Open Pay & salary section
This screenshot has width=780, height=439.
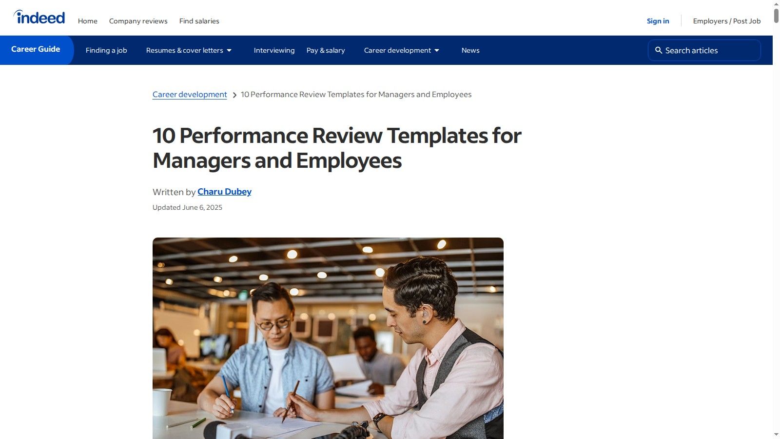[326, 50]
